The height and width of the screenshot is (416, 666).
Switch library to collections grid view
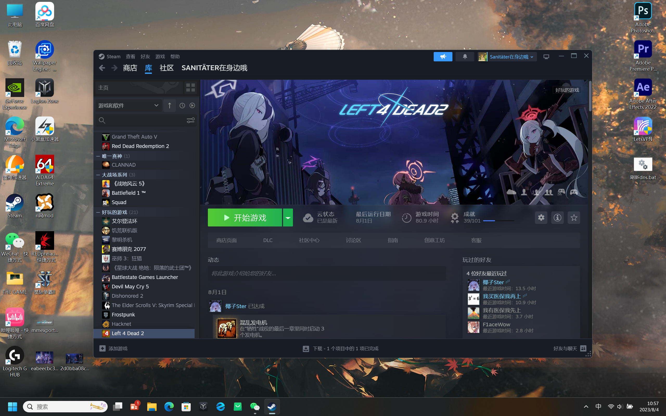click(190, 88)
